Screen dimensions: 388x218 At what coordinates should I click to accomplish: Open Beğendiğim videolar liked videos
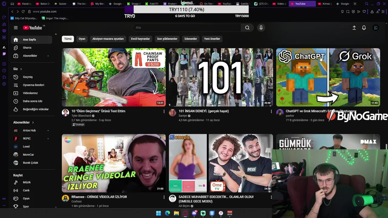(x=32, y=109)
